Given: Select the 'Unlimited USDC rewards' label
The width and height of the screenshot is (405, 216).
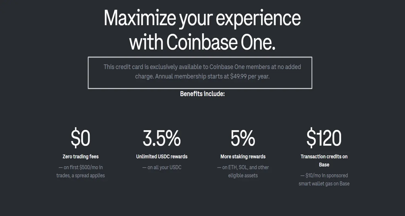Looking at the screenshot, I should [162, 157].
